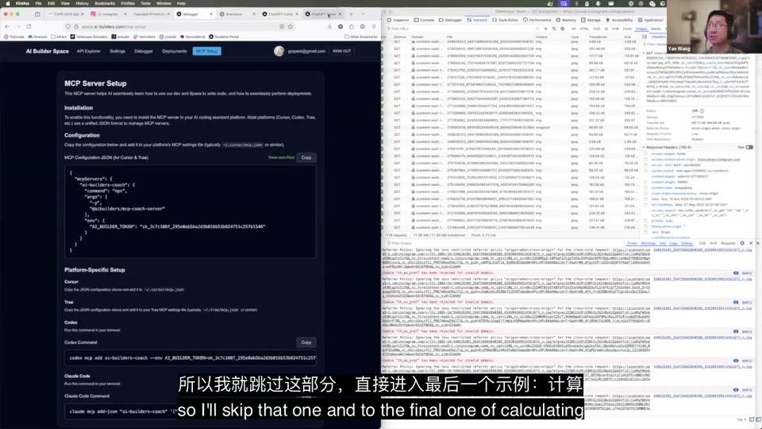The image size is (762, 429).
Task: Select the MCP Setup nav tab
Action: click(207, 51)
